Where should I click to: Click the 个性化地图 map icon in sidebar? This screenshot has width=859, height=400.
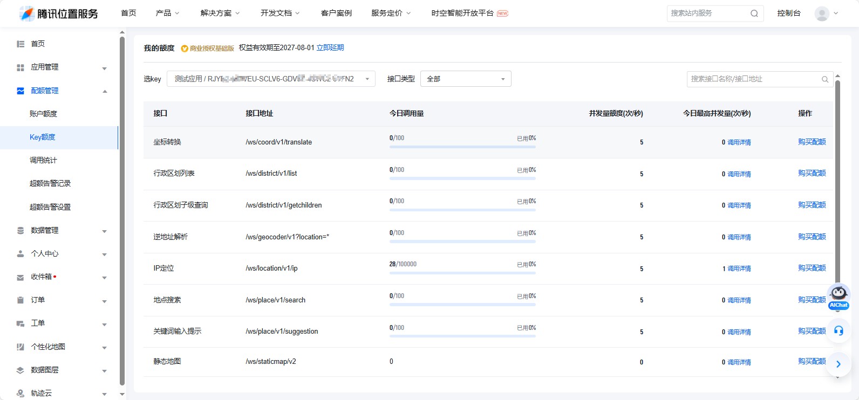click(21, 347)
